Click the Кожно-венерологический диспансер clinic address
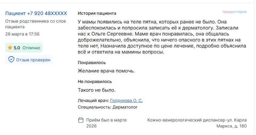 [x=197, y=123]
